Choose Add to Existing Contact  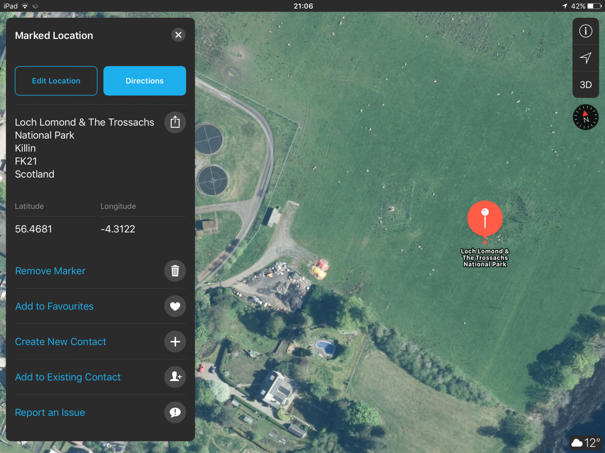[x=68, y=377]
